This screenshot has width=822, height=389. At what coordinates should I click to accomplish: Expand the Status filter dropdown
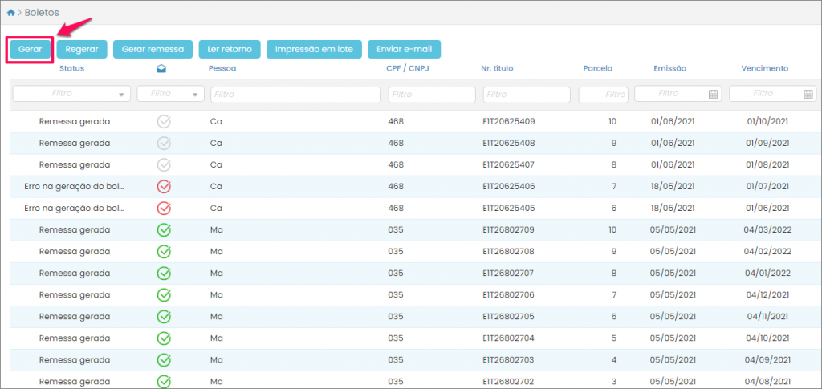tap(122, 95)
